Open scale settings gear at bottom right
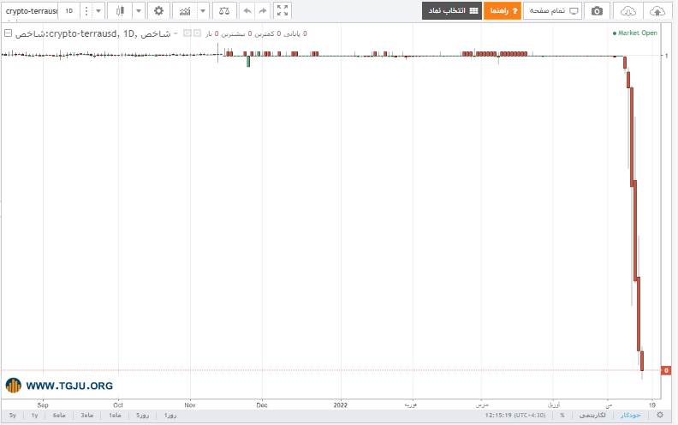This screenshot has width=678, height=425. [x=660, y=415]
